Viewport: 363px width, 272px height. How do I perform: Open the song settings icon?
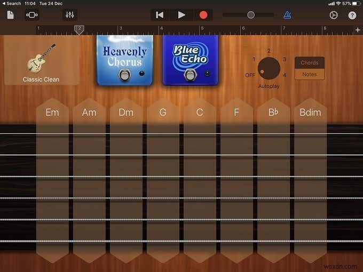334,15
